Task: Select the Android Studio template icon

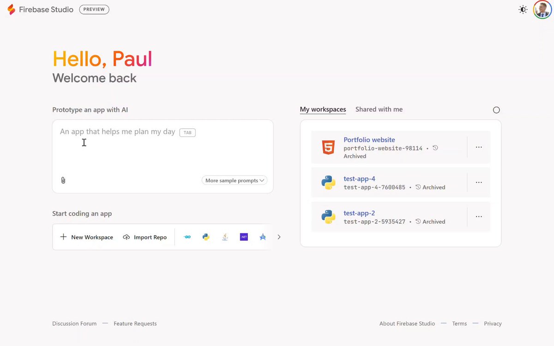Action: point(263,237)
